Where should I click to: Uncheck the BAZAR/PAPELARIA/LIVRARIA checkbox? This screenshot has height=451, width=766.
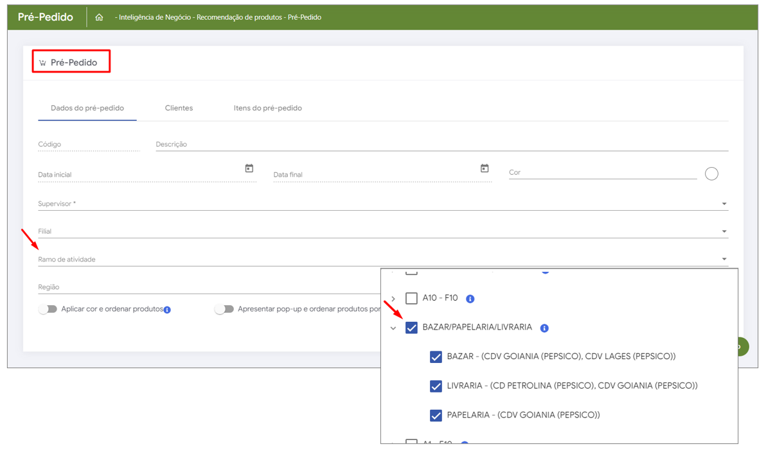(x=411, y=328)
